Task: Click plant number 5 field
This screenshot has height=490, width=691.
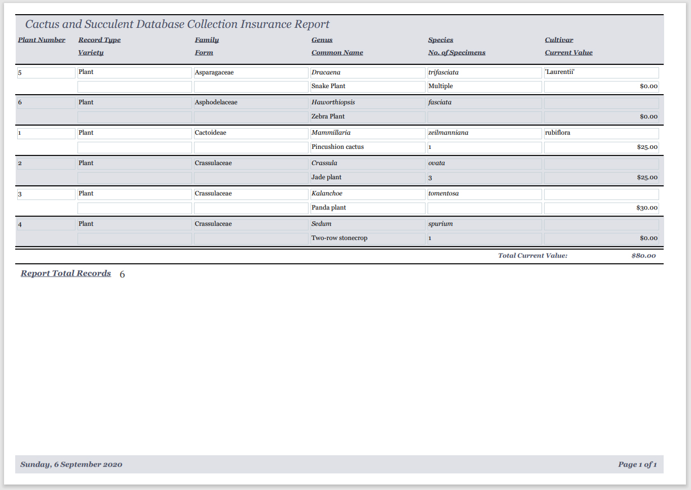Action: pos(46,72)
